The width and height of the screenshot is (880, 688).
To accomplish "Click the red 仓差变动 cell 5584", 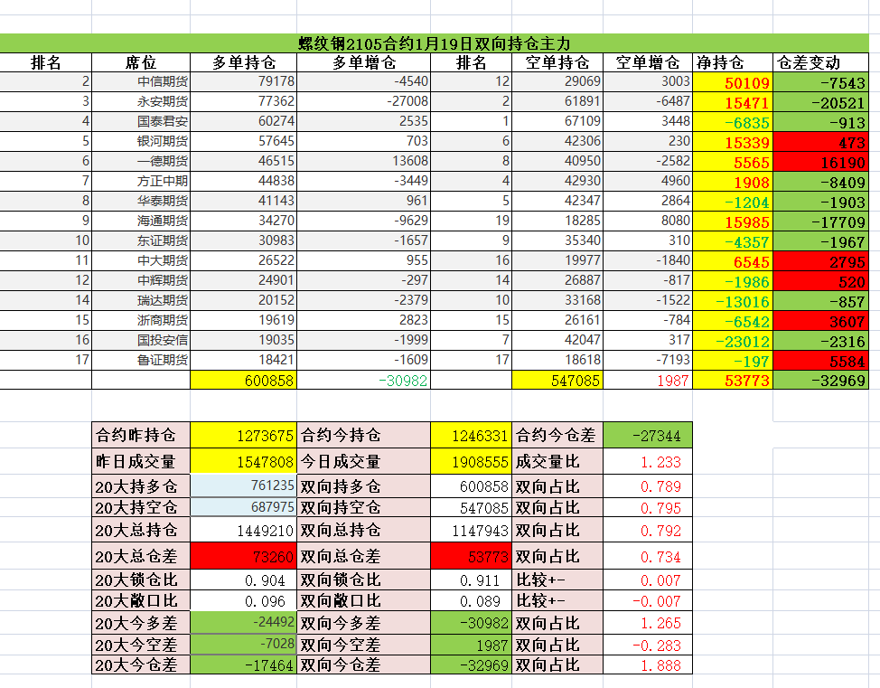I will [821, 361].
